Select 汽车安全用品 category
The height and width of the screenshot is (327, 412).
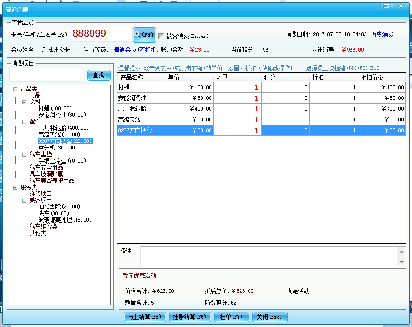[x=46, y=167]
